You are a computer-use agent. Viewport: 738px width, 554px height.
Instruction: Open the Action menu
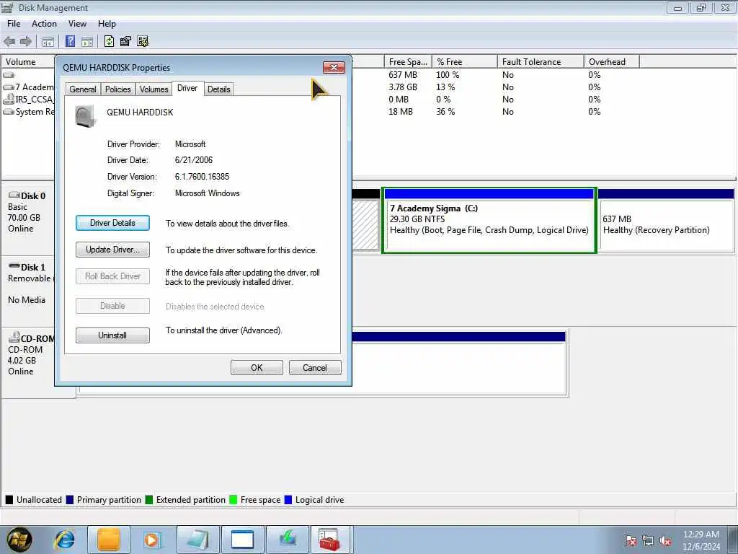tap(44, 24)
